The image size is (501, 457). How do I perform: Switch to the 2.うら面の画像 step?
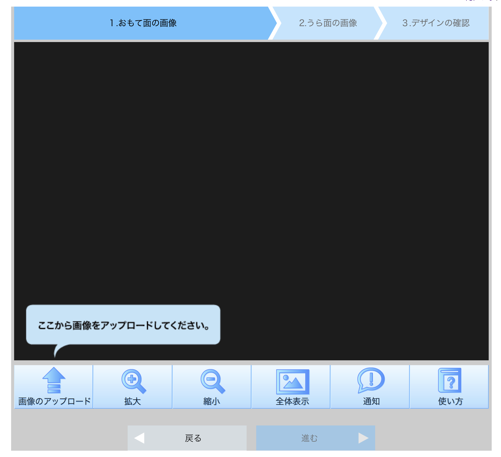pos(328,23)
